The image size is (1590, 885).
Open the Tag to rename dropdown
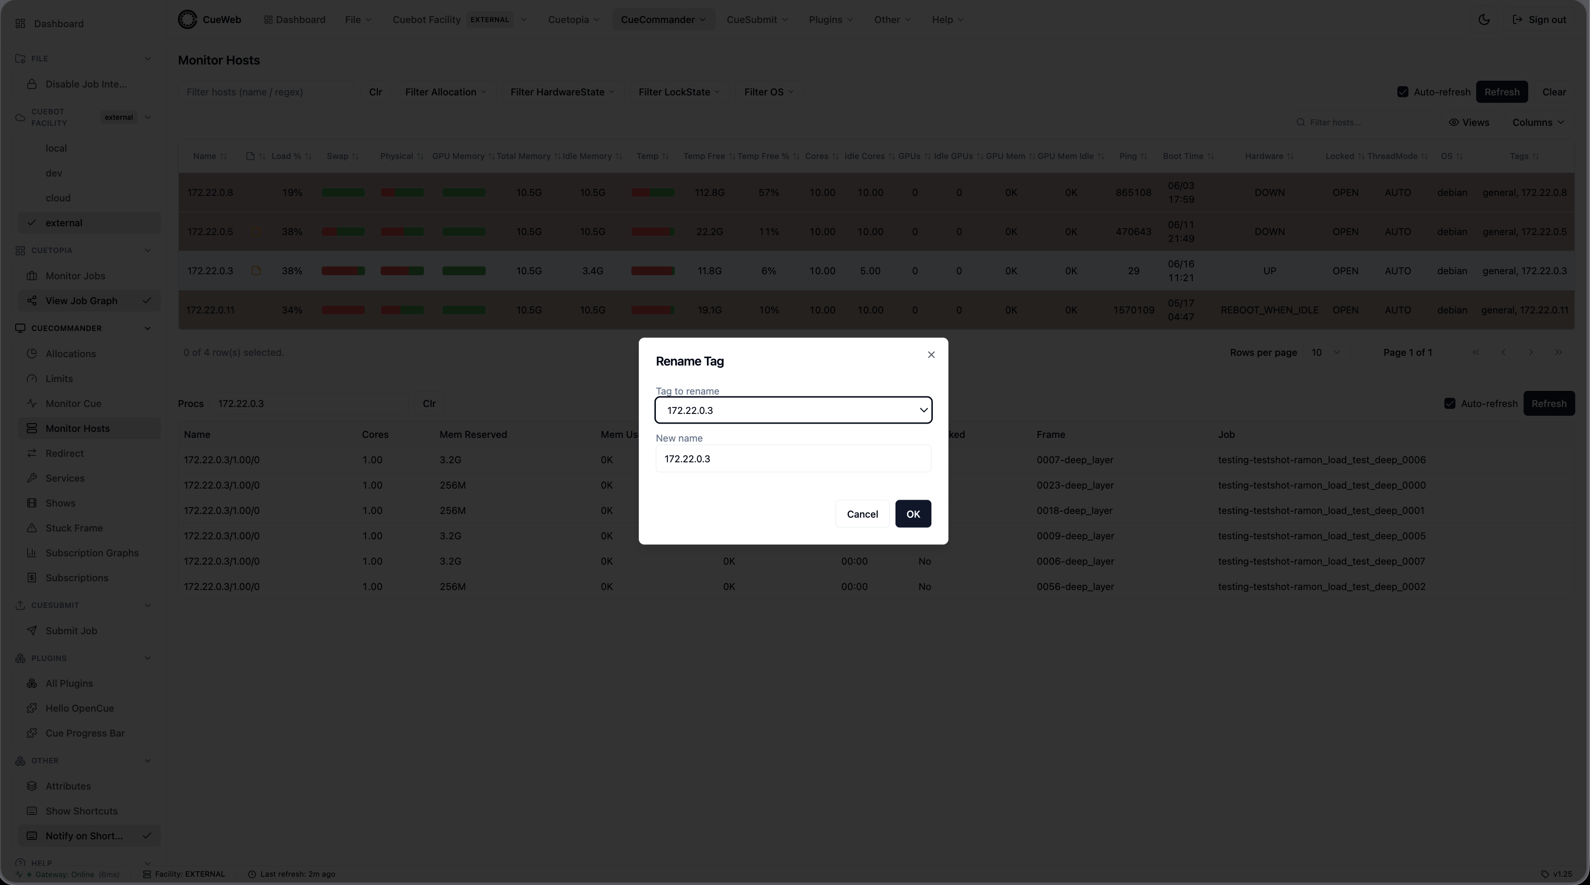click(x=793, y=410)
